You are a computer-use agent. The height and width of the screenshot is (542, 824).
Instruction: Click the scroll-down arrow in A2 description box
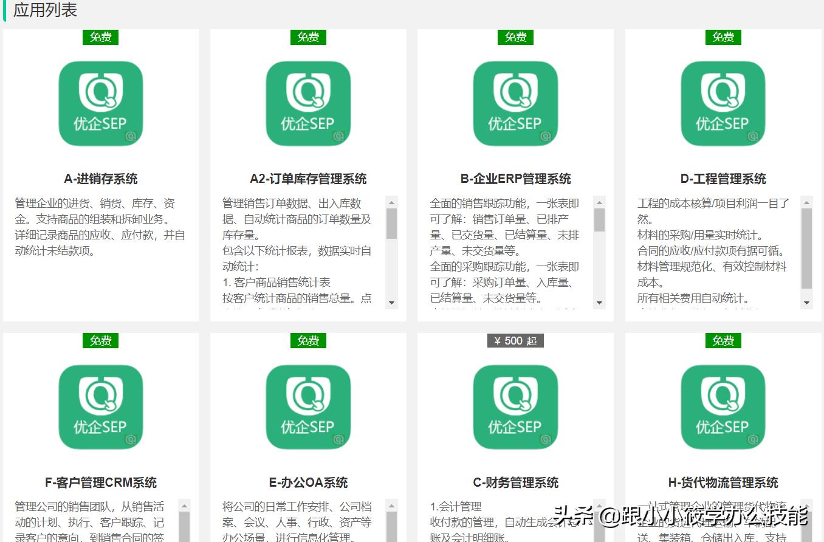coord(392,302)
